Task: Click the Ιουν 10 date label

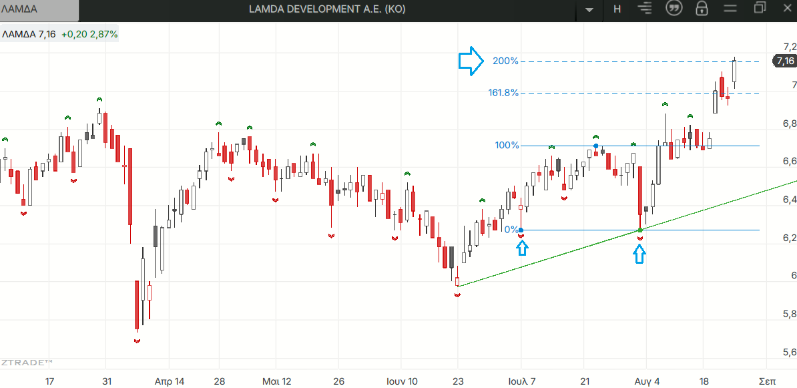Action: (402, 381)
